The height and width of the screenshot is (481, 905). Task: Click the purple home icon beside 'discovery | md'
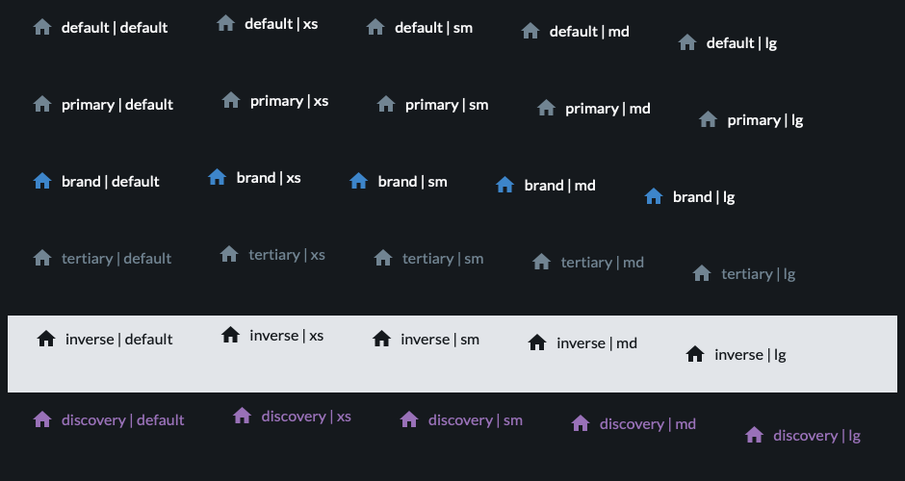tap(580, 423)
